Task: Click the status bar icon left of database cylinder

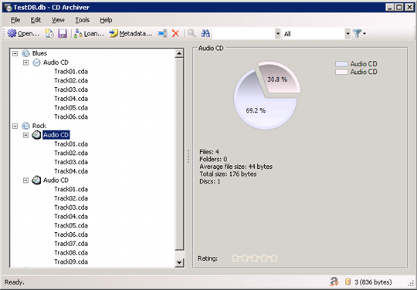Action: click(334, 282)
